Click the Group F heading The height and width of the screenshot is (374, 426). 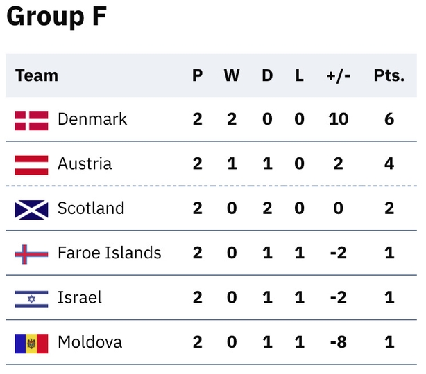coord(56,16)
